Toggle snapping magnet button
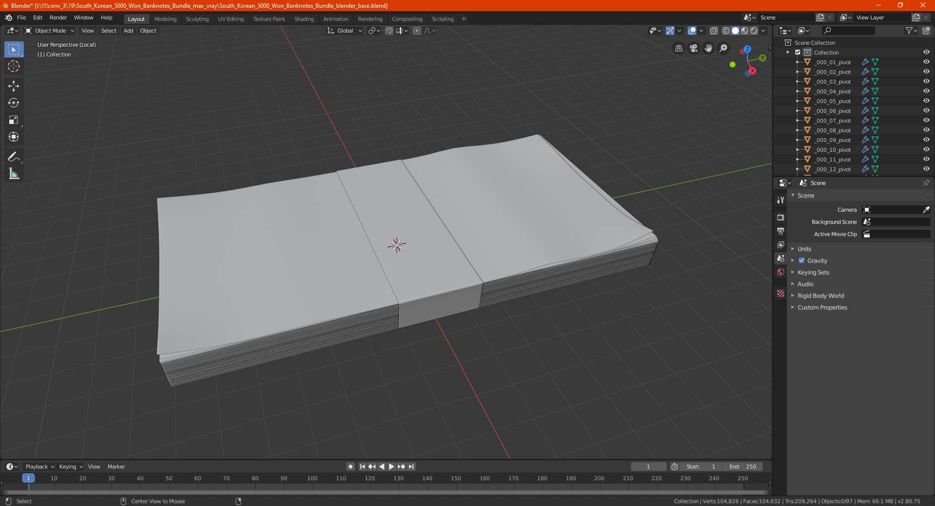 pyautogui.click(x=389, y=31)
